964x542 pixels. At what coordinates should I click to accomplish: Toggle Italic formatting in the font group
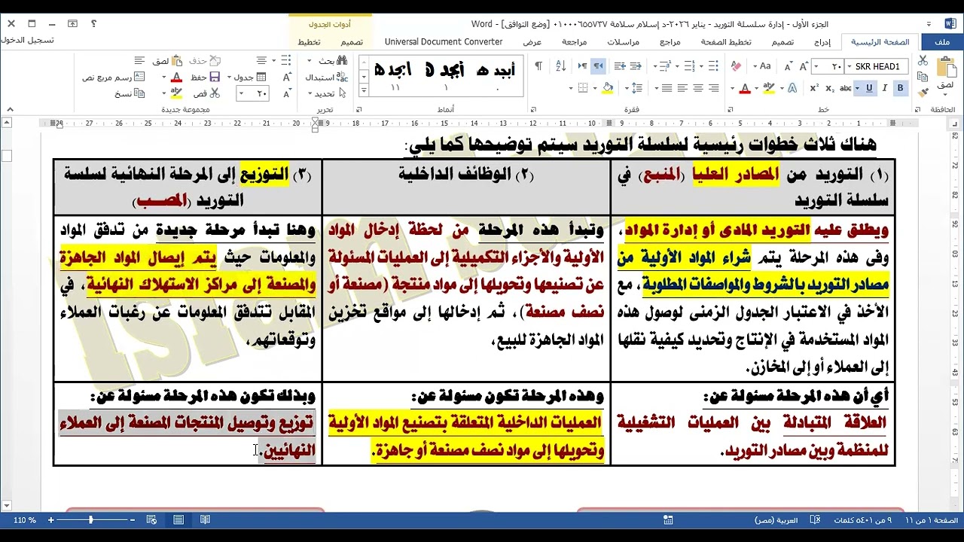(885, 88)
